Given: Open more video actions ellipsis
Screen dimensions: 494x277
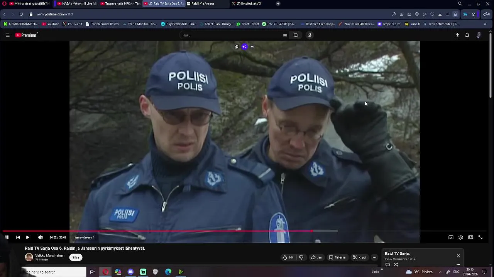Looking at the screenshot, I should (374, 257).
